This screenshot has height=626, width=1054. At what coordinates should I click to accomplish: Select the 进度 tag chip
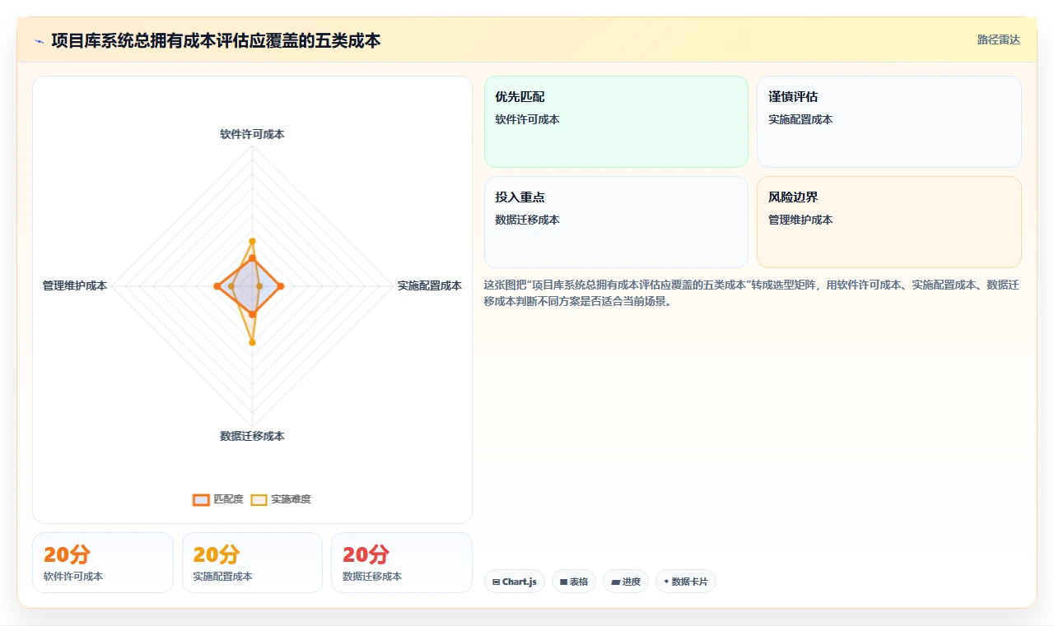(x=626, y=582)
